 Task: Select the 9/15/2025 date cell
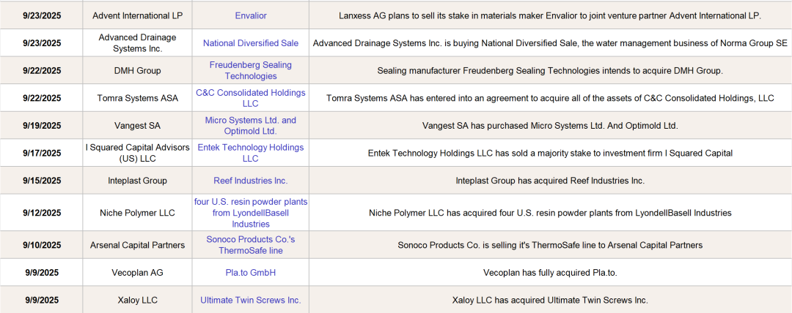(x=43, y=181)
